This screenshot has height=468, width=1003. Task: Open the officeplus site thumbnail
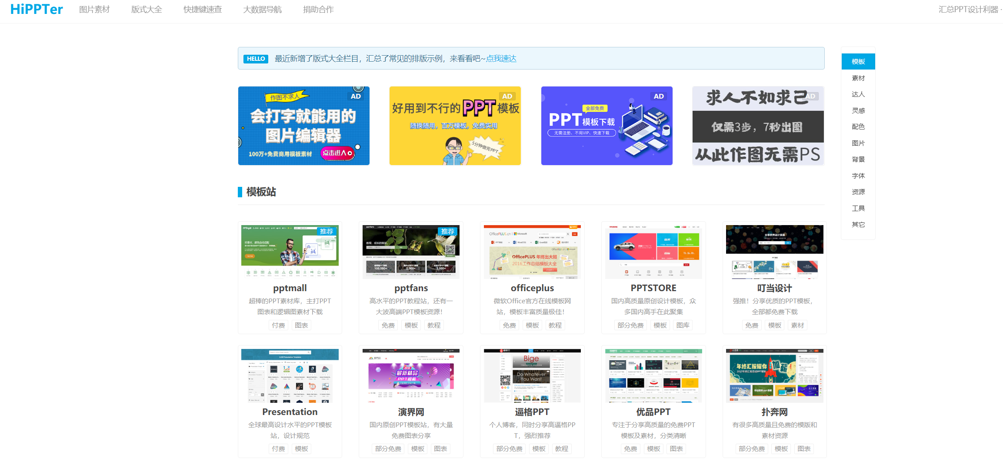point(532,252)
